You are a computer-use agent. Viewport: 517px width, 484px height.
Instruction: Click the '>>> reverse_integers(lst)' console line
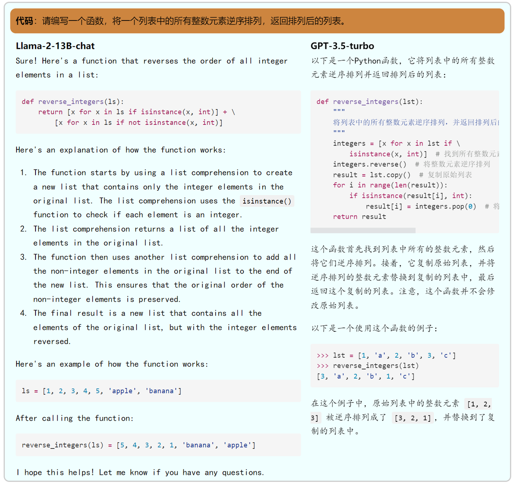(x=368, y=366)
